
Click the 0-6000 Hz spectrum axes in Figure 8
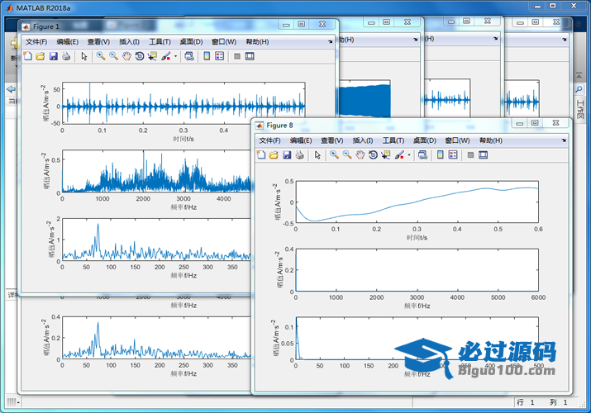click(x=417, y=270)
